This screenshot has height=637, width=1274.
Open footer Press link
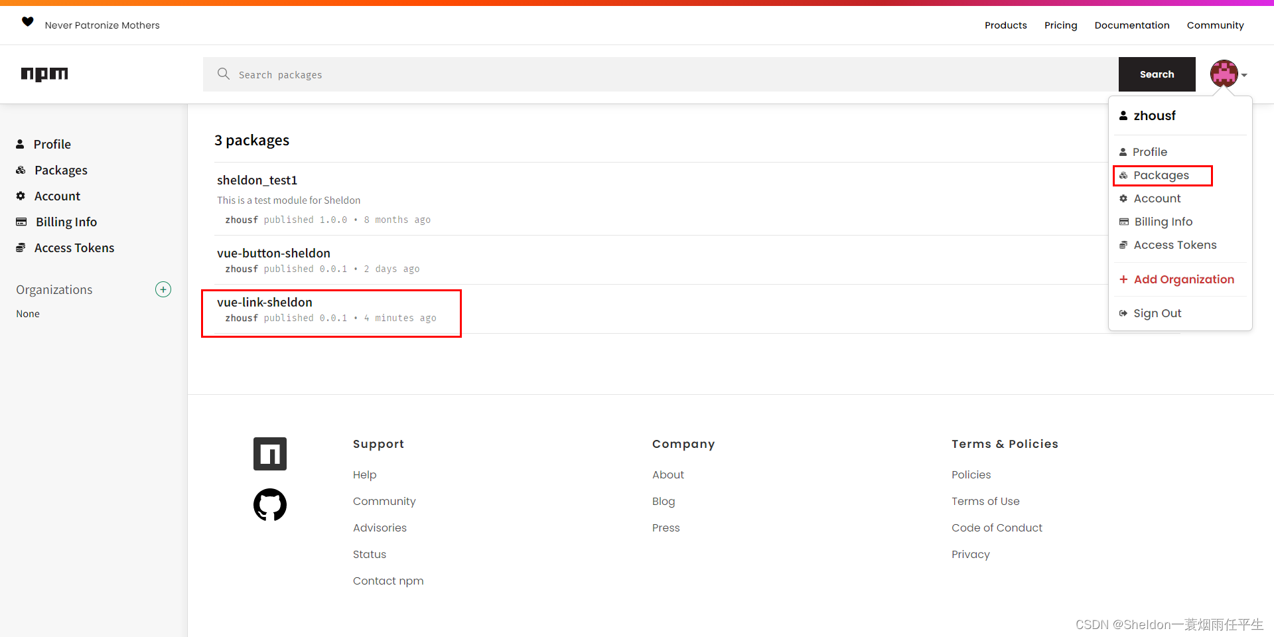point(666,528)
